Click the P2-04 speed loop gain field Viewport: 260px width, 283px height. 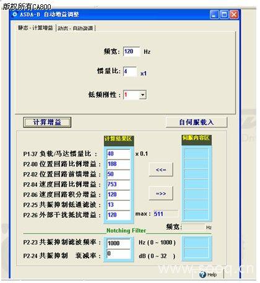118,185
